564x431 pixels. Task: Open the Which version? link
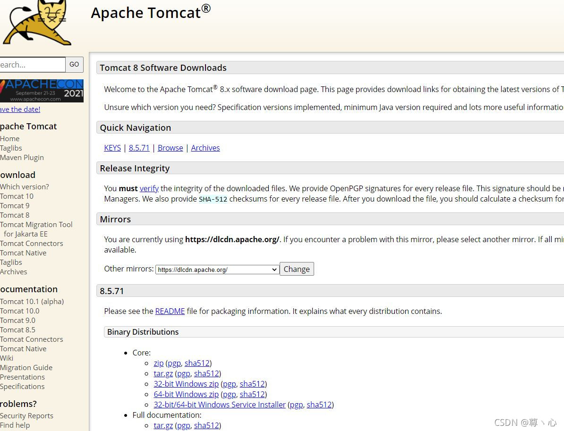pos(25,187)
